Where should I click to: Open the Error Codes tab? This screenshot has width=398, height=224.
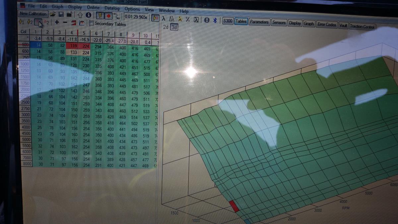tap(326, 25)
